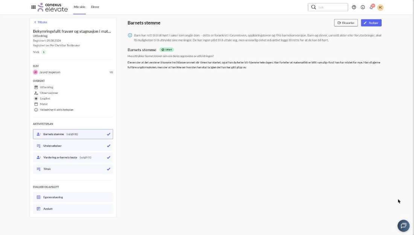This screenshot has height=235, width=414.
Task: Click the student name Jarand Jespersen
Action: (50, 72)
